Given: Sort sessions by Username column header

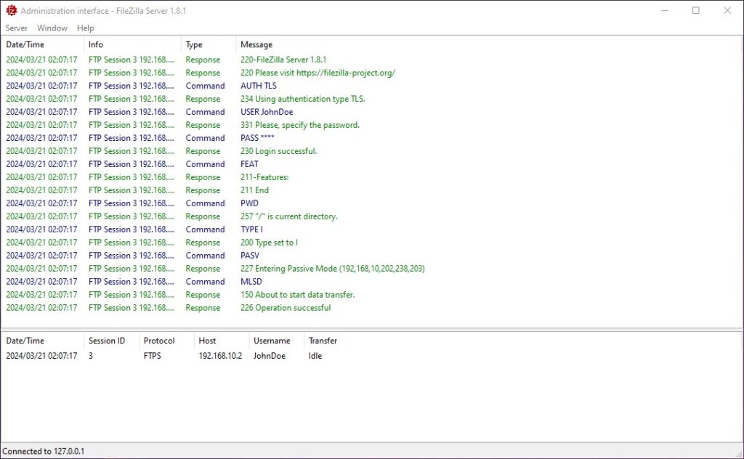Looking at the screenshot, I should click(x=272, y=341).
